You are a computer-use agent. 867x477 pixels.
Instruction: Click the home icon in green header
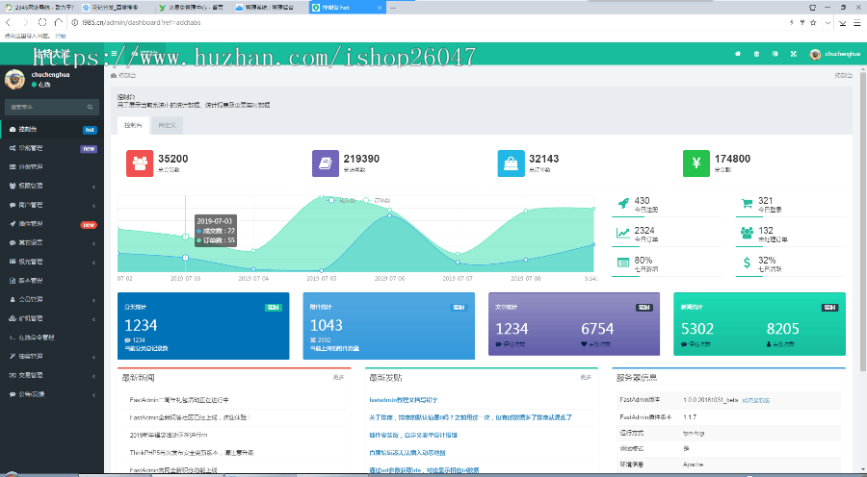tap(738, 54)
